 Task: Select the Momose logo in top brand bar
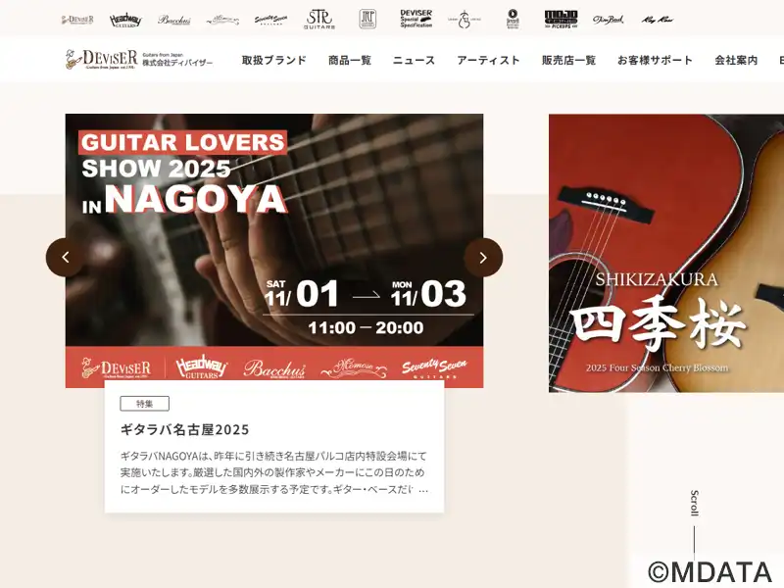[x=222, y=19]
